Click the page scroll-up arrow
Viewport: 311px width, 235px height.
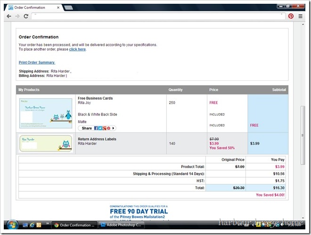(303, 24)
